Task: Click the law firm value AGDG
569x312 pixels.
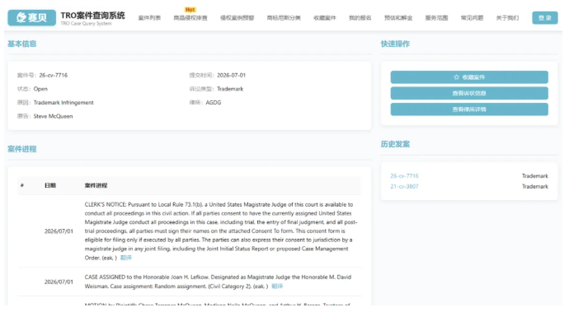Action: 214,103
